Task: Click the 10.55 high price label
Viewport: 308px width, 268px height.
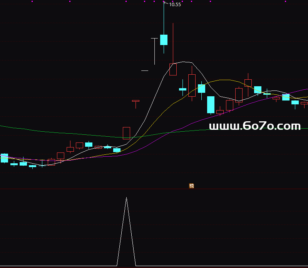Action: pyautogui.click(x=175, y=5)
